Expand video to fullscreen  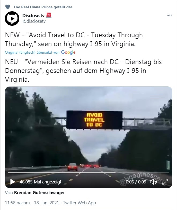[165, 182]
